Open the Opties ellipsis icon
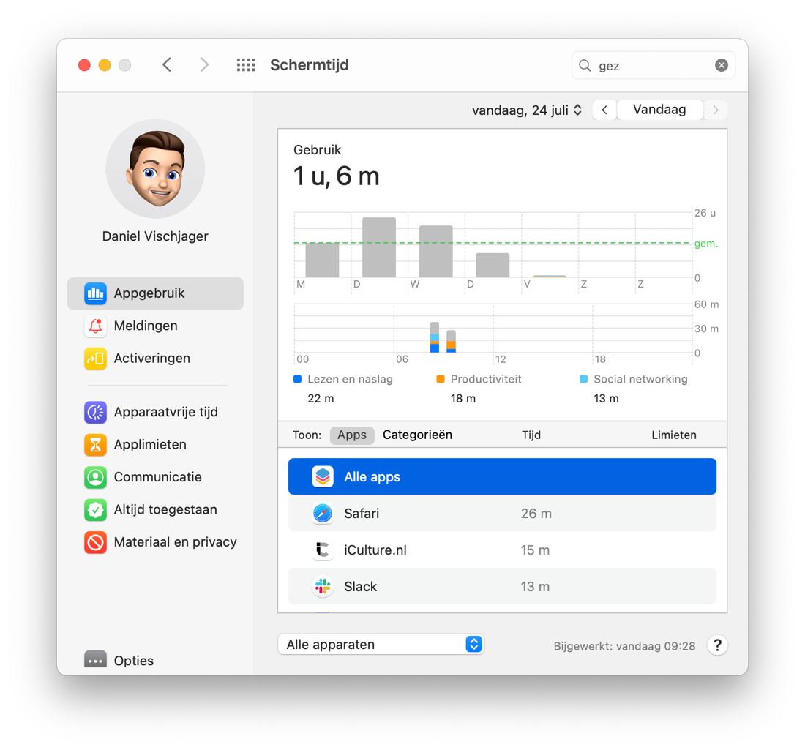This screenshot has height=750, width=805. click(x=95, y=660)
